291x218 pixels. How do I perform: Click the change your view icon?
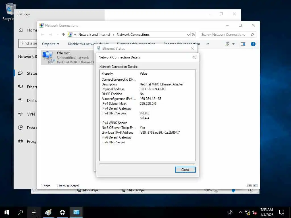[x=227, y=44]
